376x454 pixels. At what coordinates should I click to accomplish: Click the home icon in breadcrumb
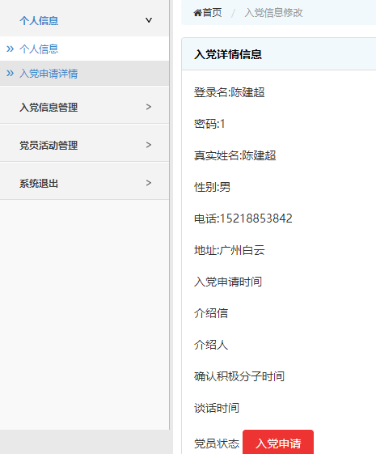click(197, 13)
